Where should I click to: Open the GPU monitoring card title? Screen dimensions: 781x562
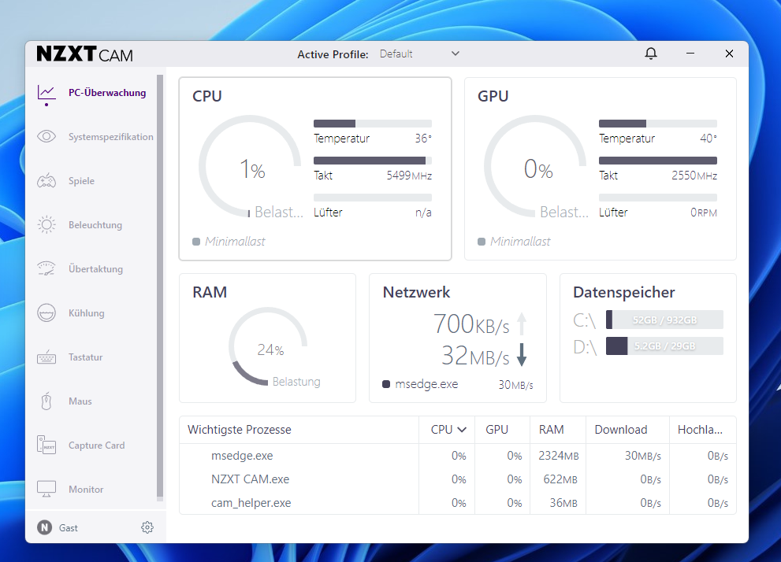click(x=493, y=96)
